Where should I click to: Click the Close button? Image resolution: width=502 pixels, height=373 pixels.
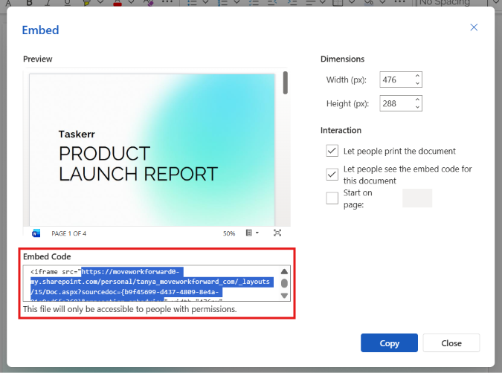pyautogui.click(x=451, y=343)
